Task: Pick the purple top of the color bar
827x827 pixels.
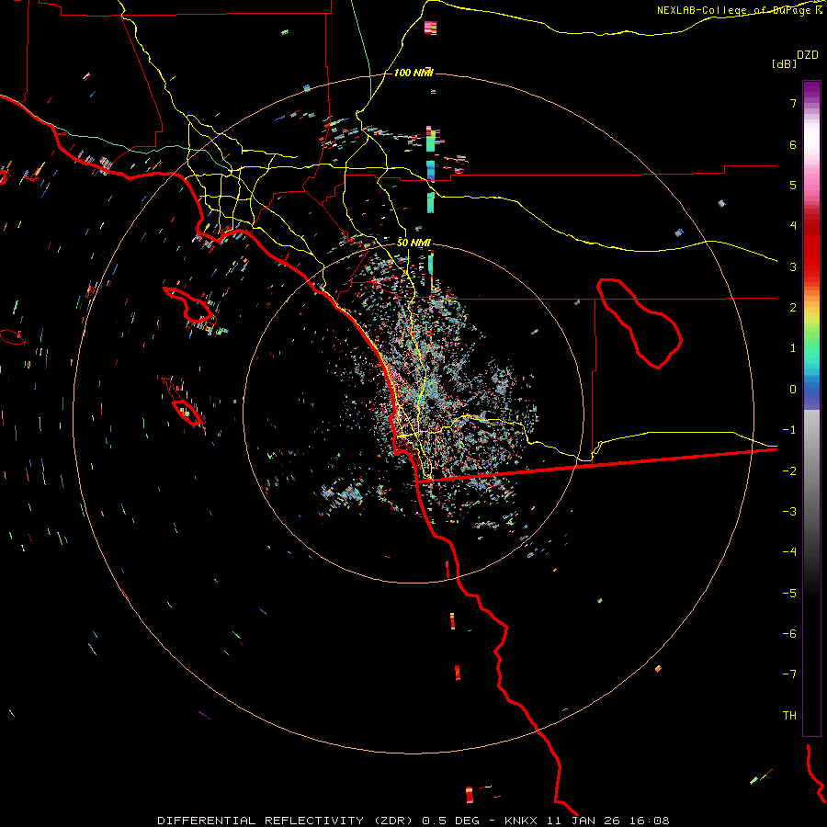Action: [811, 90]
